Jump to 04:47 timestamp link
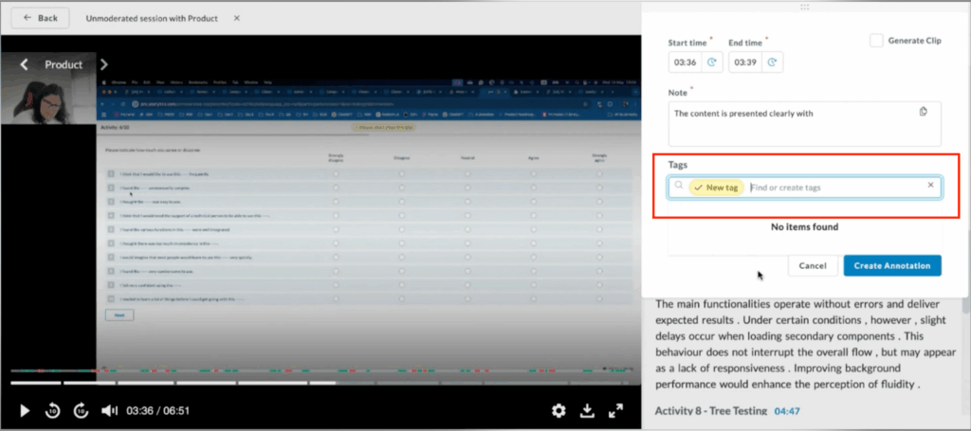The height and width of the screenshot is (431, 971). [x=788, y=412]
